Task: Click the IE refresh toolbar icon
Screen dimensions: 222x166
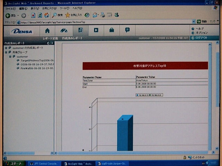Action: coord(40,15)
